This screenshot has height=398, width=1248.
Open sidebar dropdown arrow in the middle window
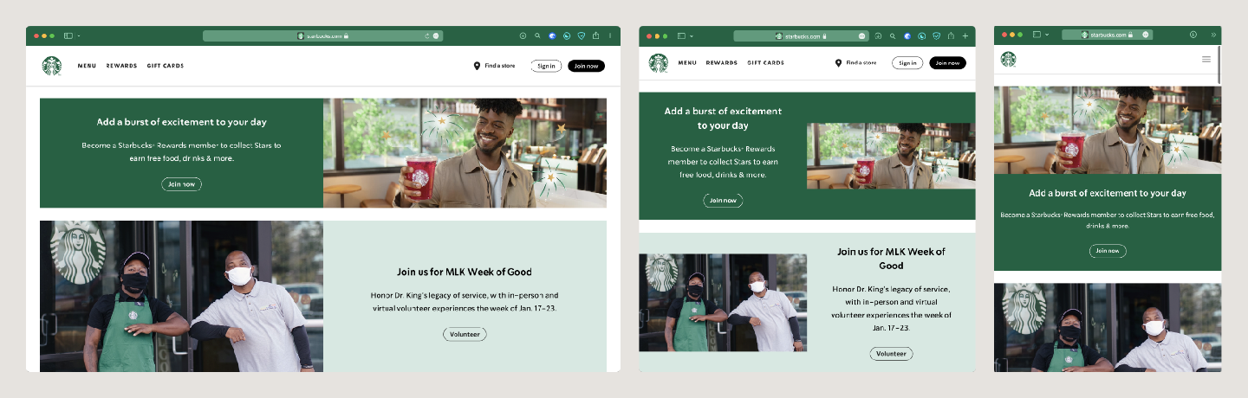(x=692, y=36)
